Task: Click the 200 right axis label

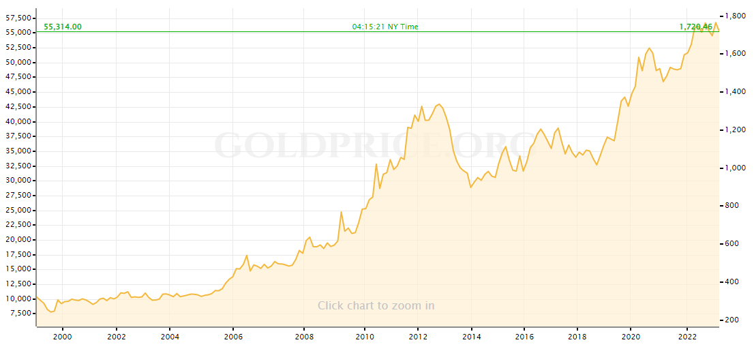Action: 733,320
